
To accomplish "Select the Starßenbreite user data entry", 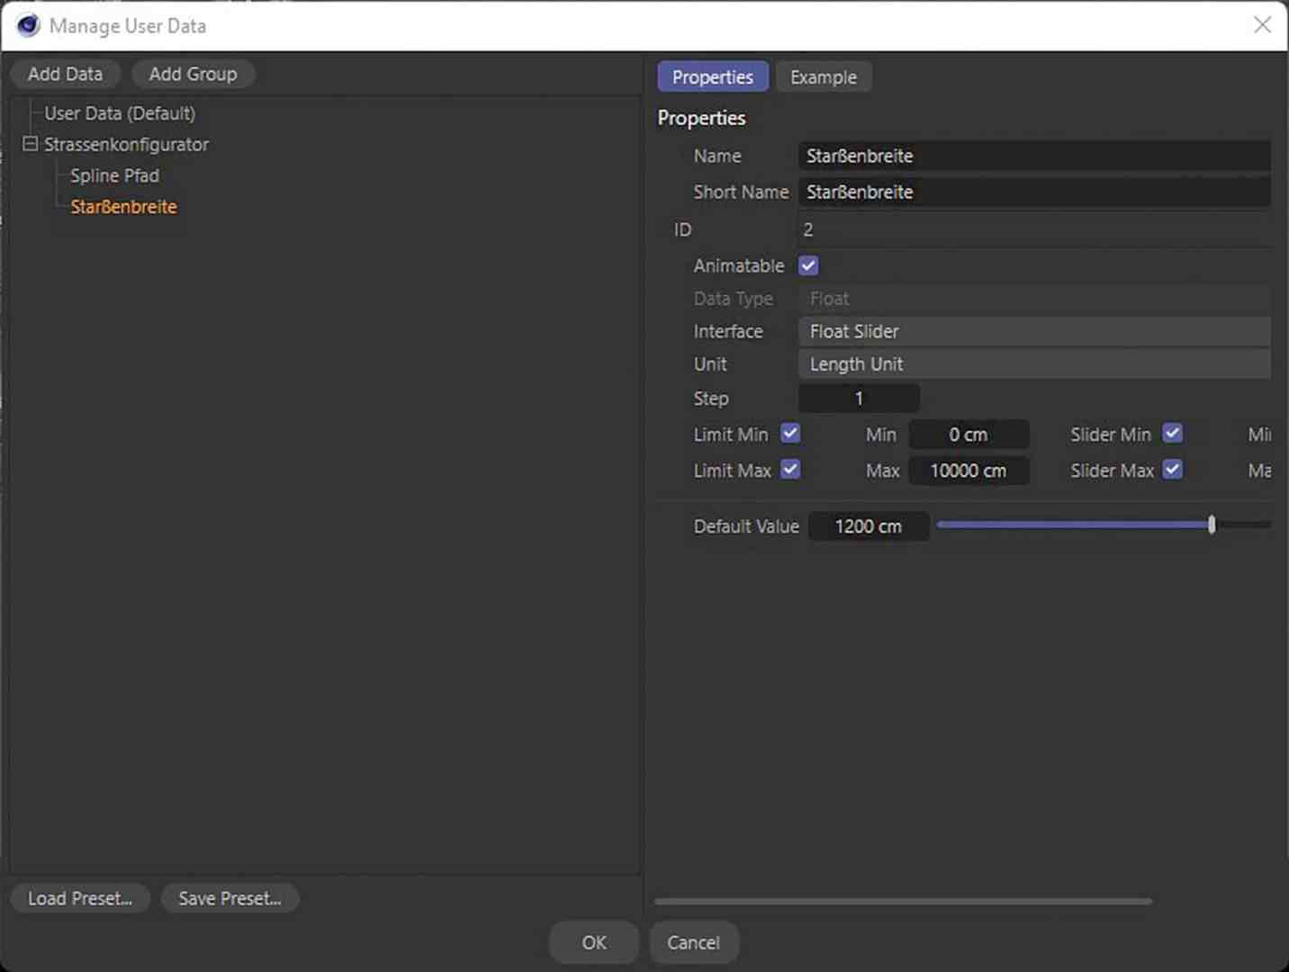I will click(x=123, y=206).
